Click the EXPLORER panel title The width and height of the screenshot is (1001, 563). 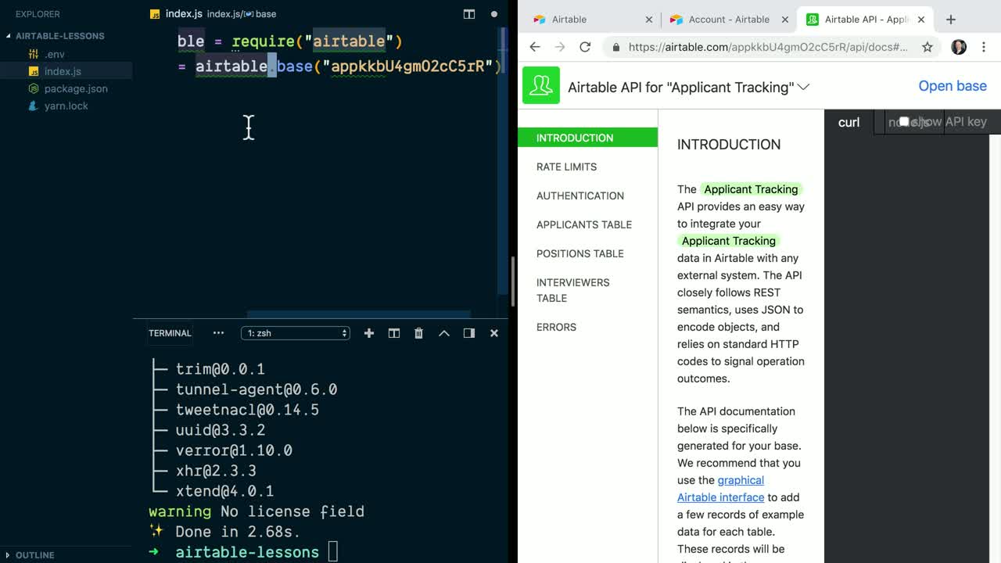38,14
